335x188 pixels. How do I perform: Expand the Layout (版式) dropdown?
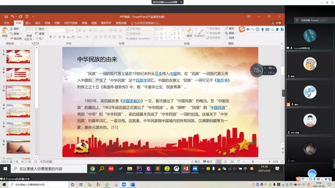point(41,29)
